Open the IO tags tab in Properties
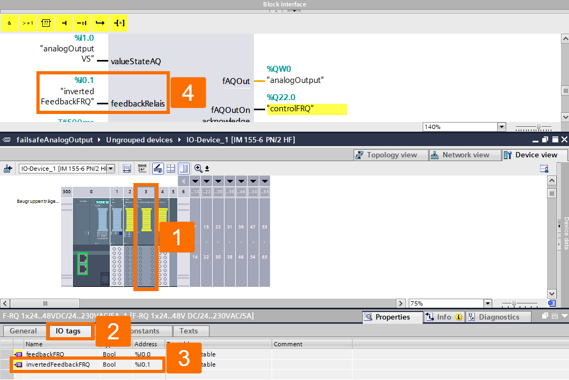Image resolution: width=569 pixels, height=380 pixels. pyautogui.click(x=70, y=331)
